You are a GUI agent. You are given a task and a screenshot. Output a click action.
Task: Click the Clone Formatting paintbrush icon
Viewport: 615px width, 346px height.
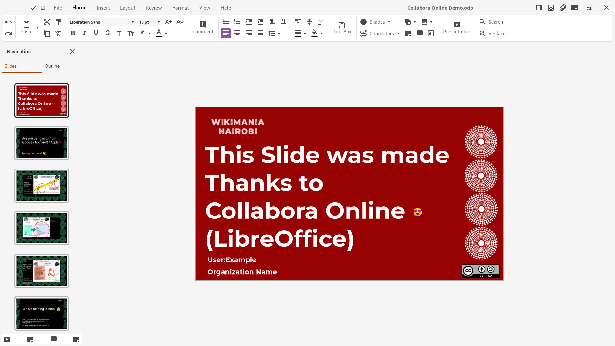tap(59, 22)
